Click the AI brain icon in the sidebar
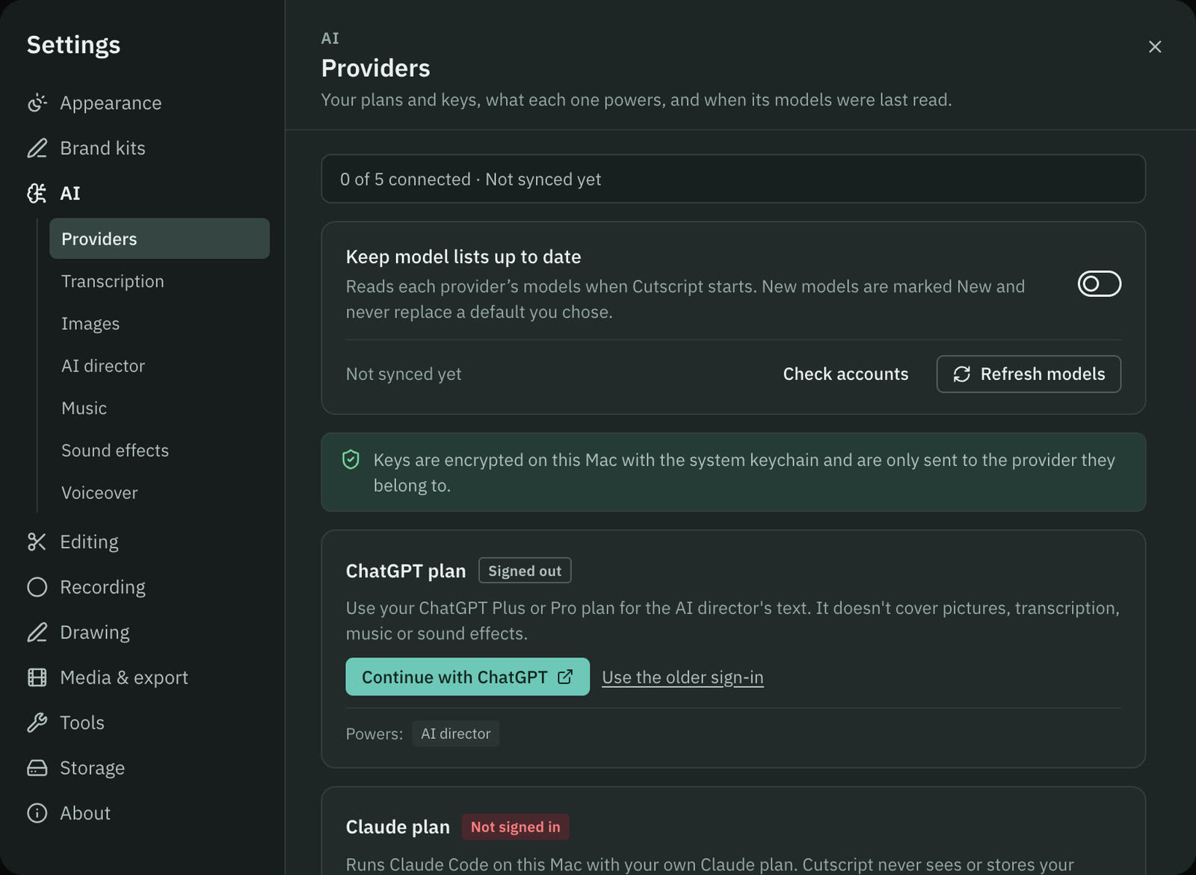1196x875 pixels. tap(37, 194)
